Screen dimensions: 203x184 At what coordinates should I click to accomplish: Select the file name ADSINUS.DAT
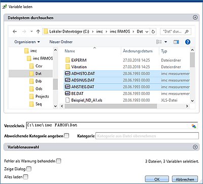point(83,80)
